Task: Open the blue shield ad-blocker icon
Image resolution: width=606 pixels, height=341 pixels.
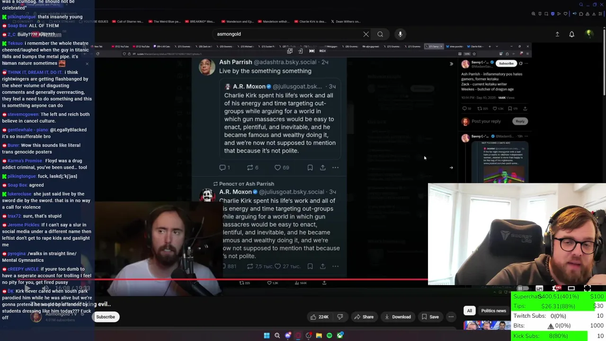Action: pyautogui.click(x=553, y=14)
